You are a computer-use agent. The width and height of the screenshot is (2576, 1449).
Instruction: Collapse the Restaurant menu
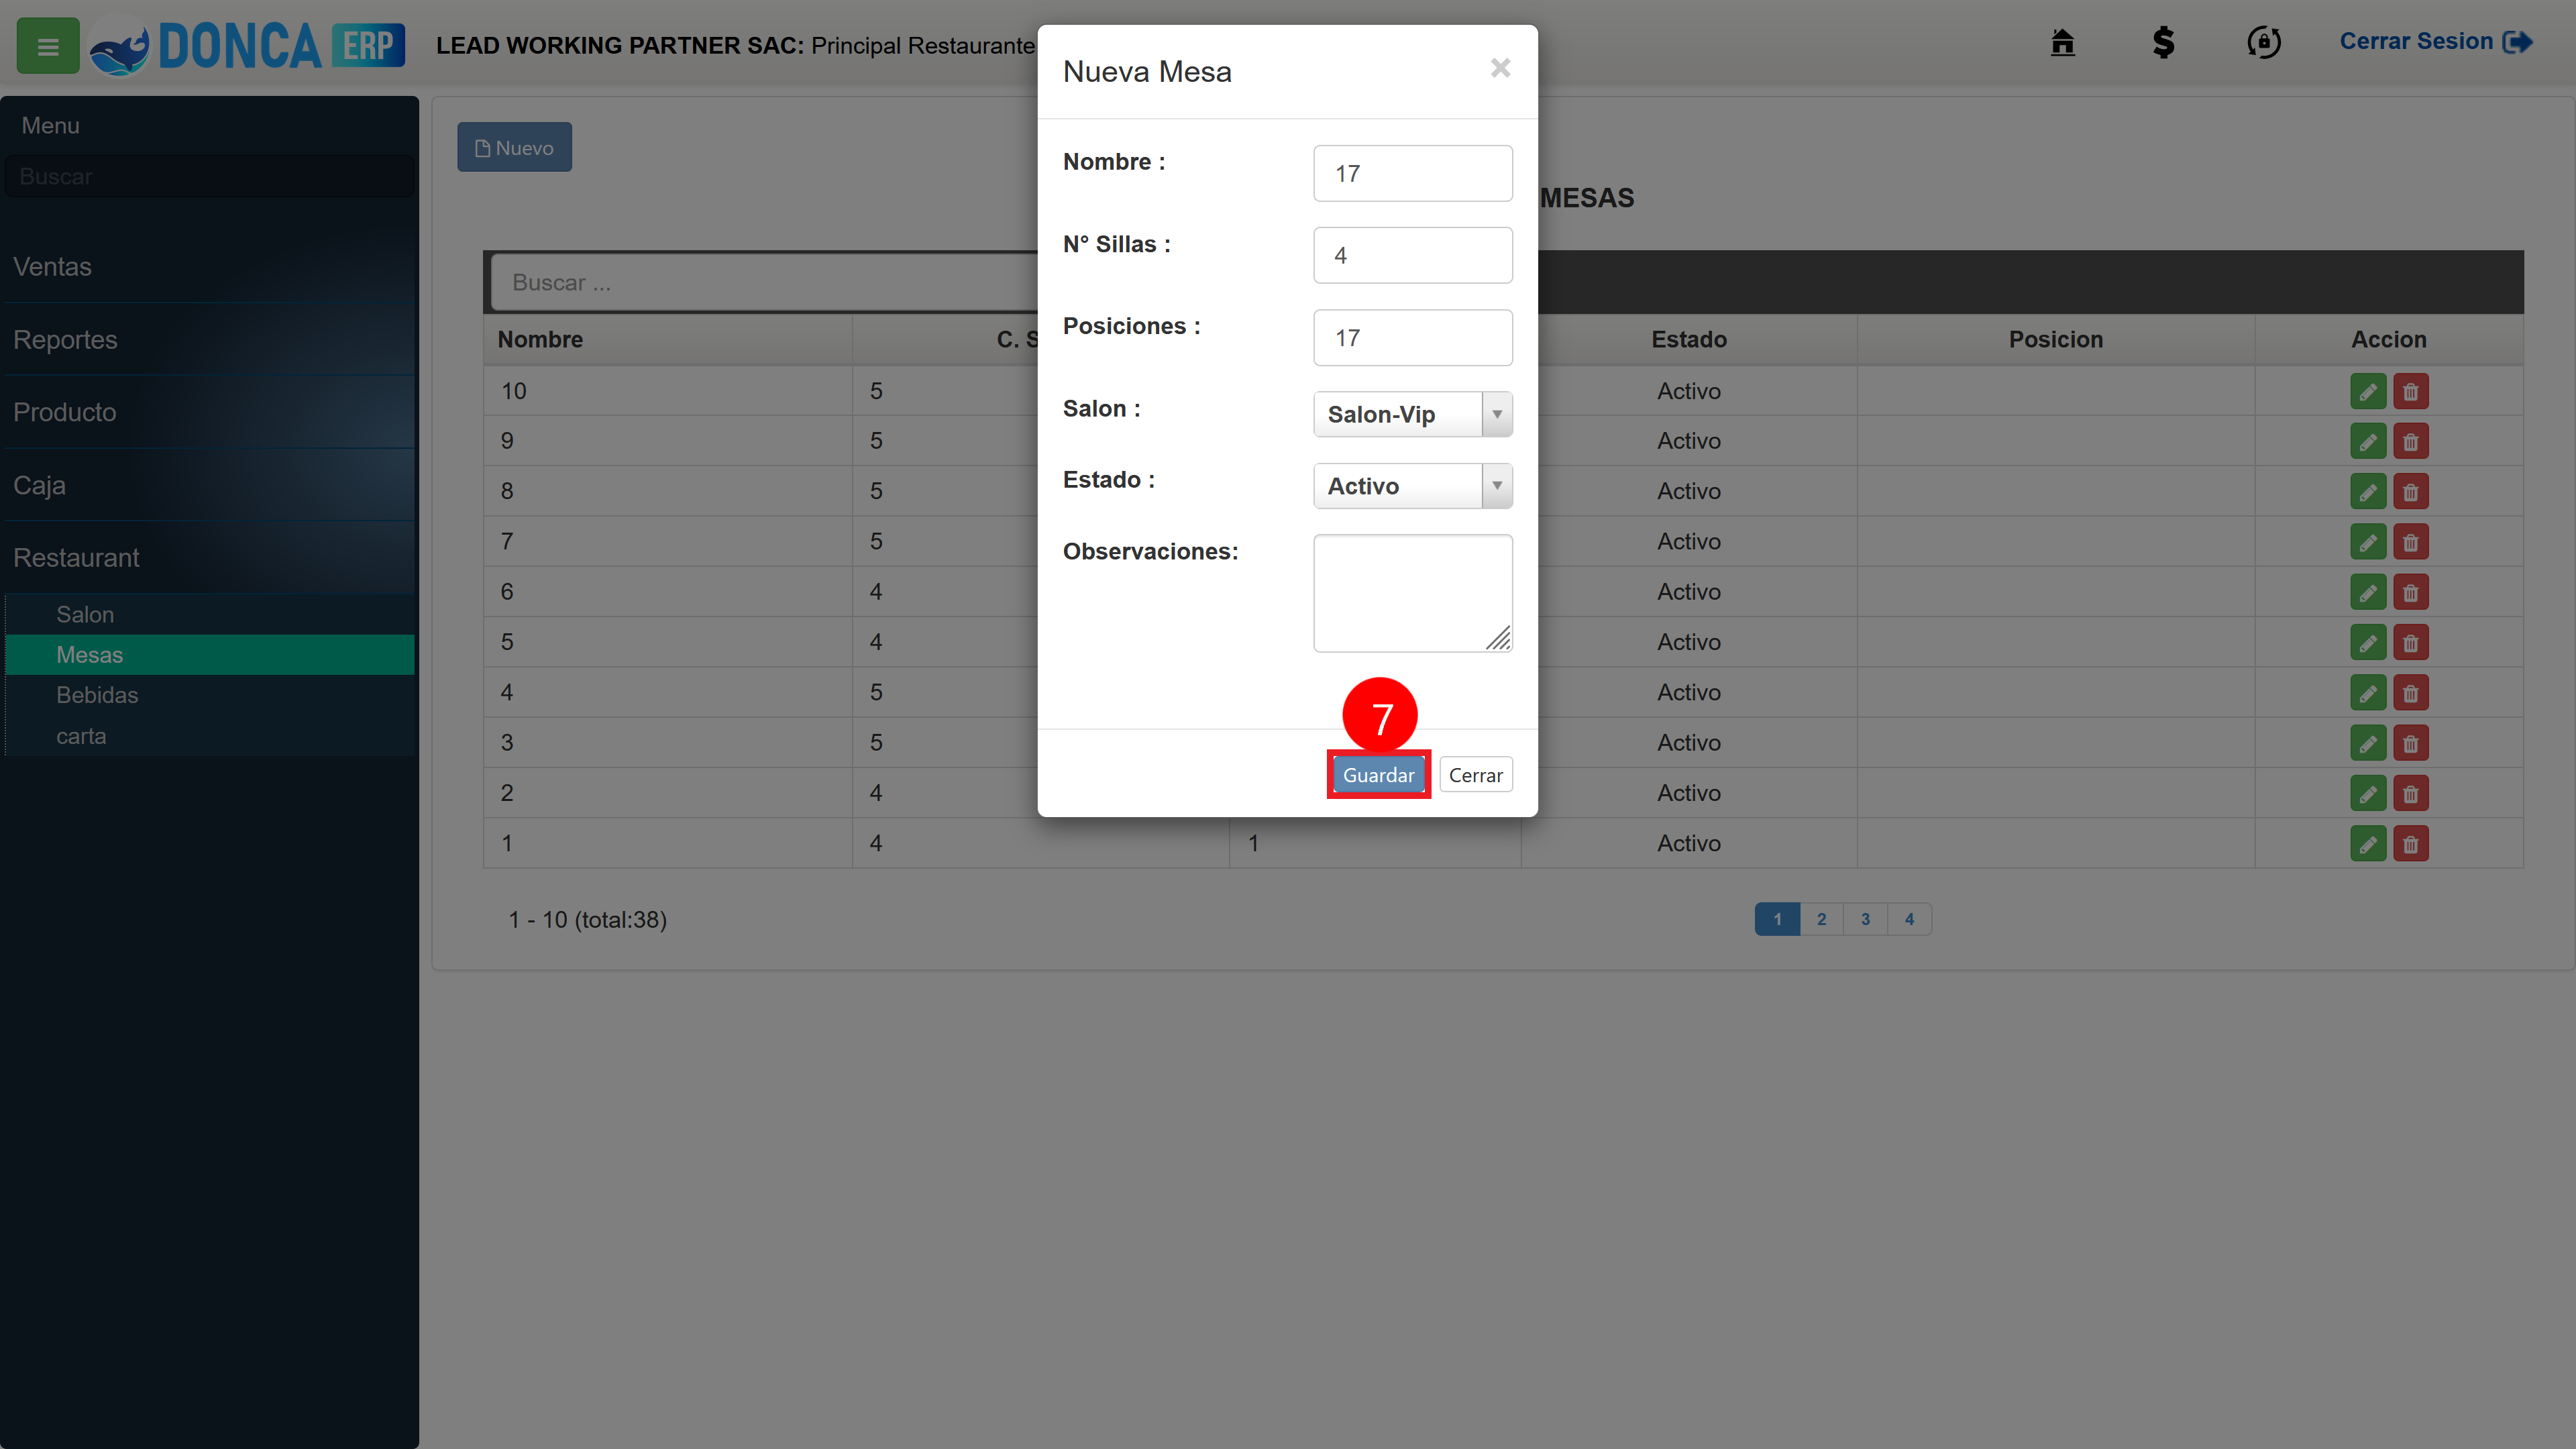(x=209, y=558)
